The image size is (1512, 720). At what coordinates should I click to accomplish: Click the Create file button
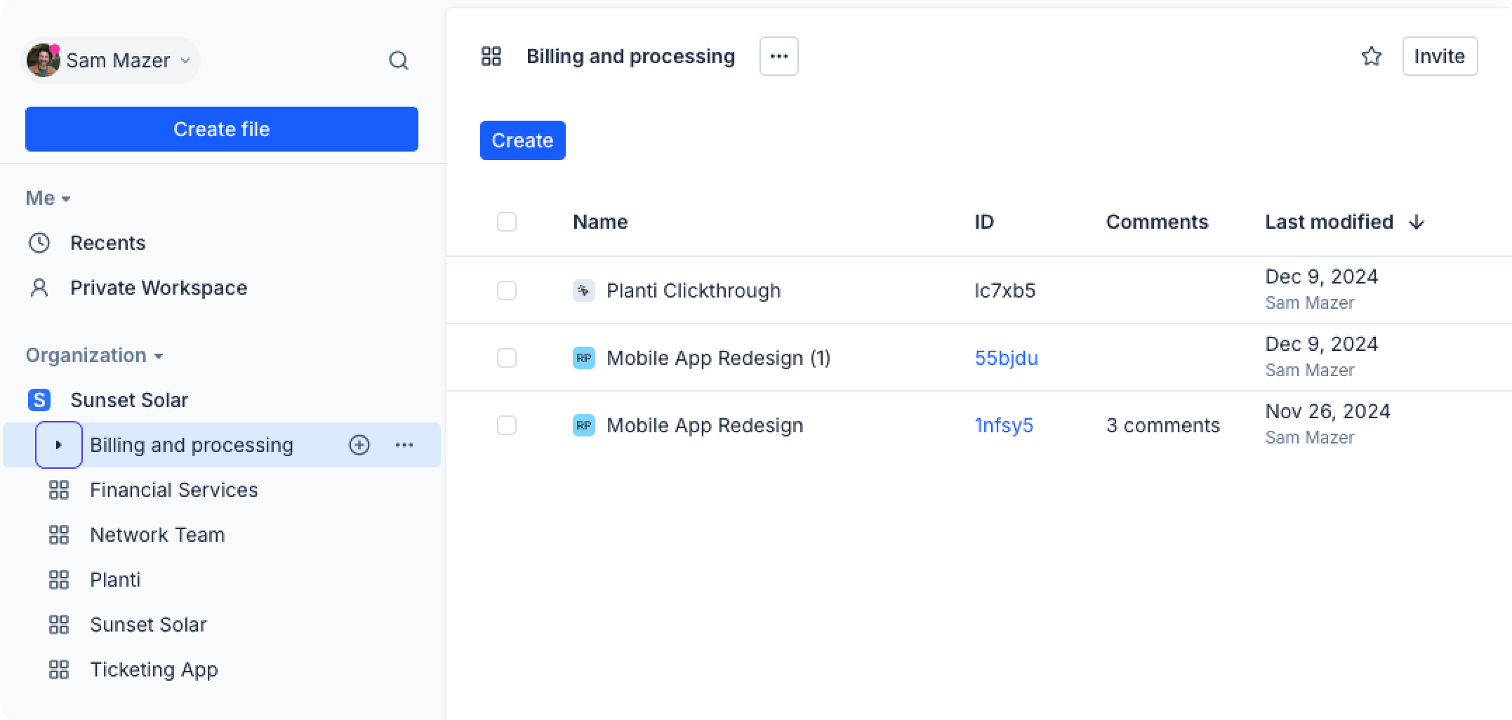pyautogui.click(x=222, y=129)
